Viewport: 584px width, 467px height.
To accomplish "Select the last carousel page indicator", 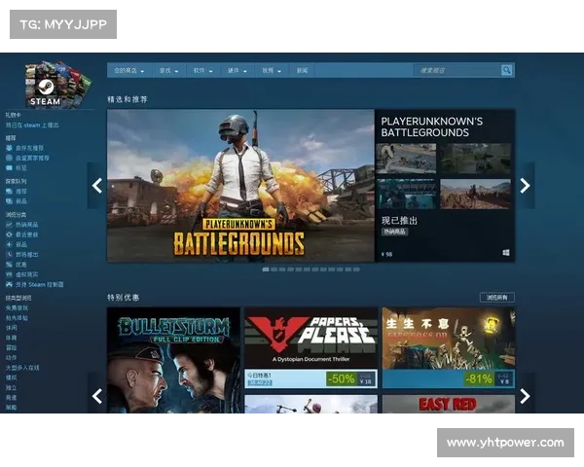I will tap(356, 269).
